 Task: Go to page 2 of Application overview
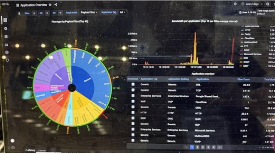pyautogui.click(x=198, y=147)
